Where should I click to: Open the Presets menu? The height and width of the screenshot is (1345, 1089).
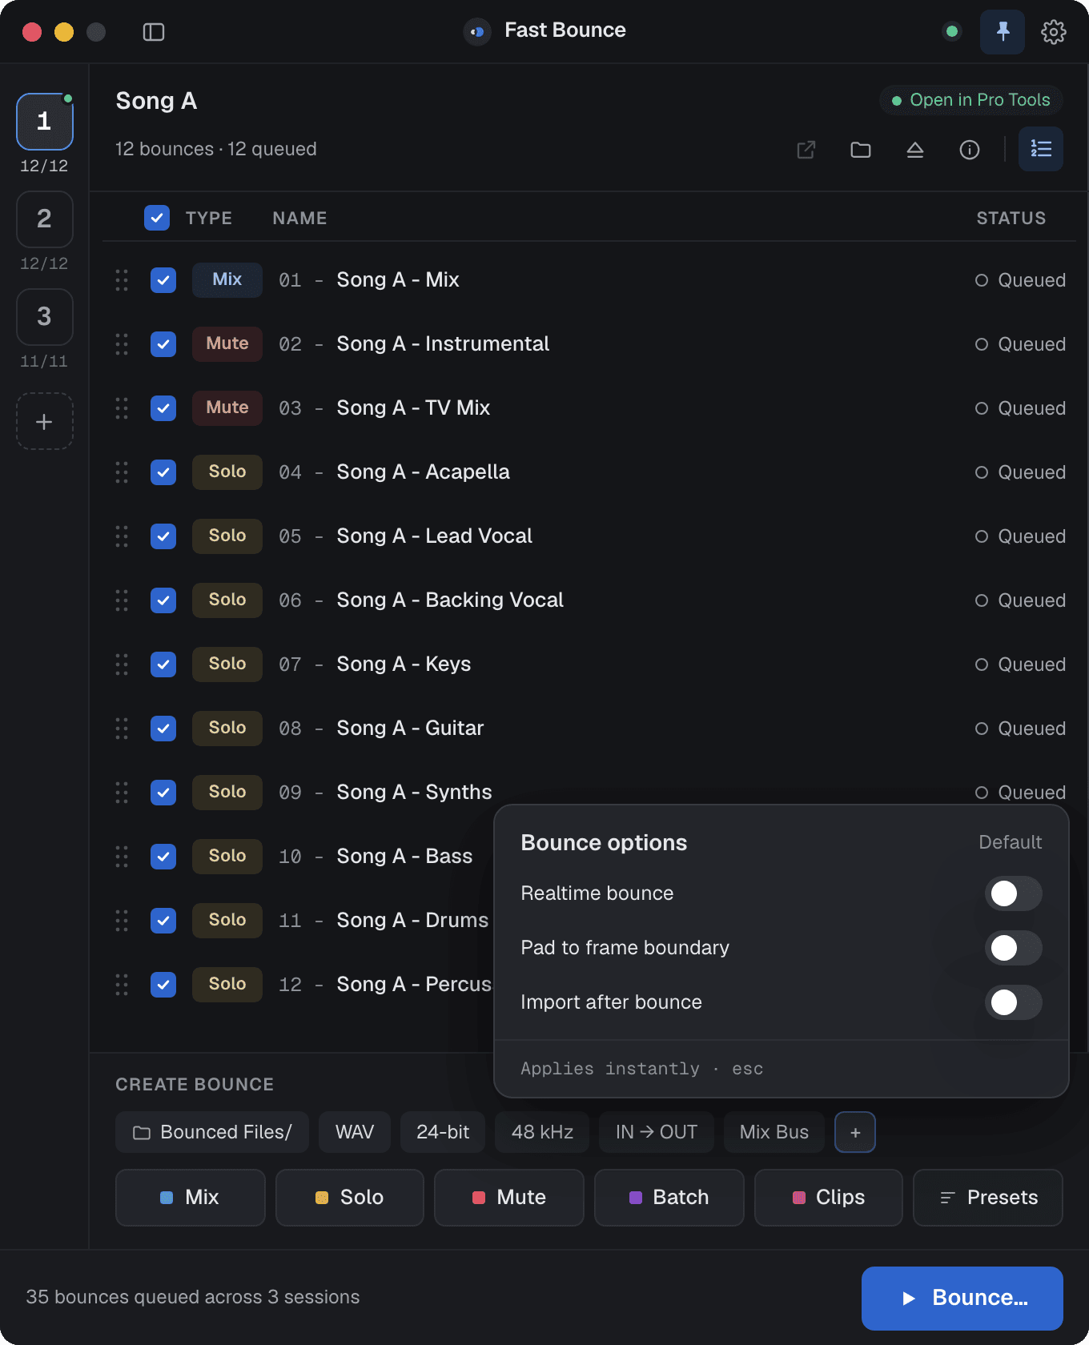click(x=988, y=1198)
